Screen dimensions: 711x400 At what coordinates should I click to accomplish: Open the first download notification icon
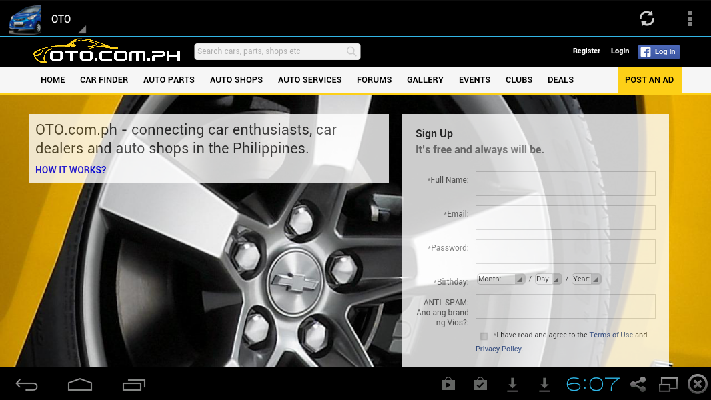tap(512, 385)
